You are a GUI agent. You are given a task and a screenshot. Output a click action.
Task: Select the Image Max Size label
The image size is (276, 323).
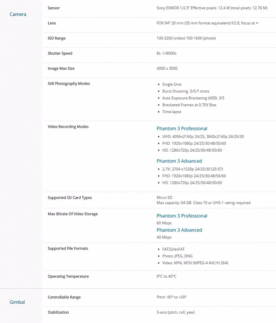61,68
